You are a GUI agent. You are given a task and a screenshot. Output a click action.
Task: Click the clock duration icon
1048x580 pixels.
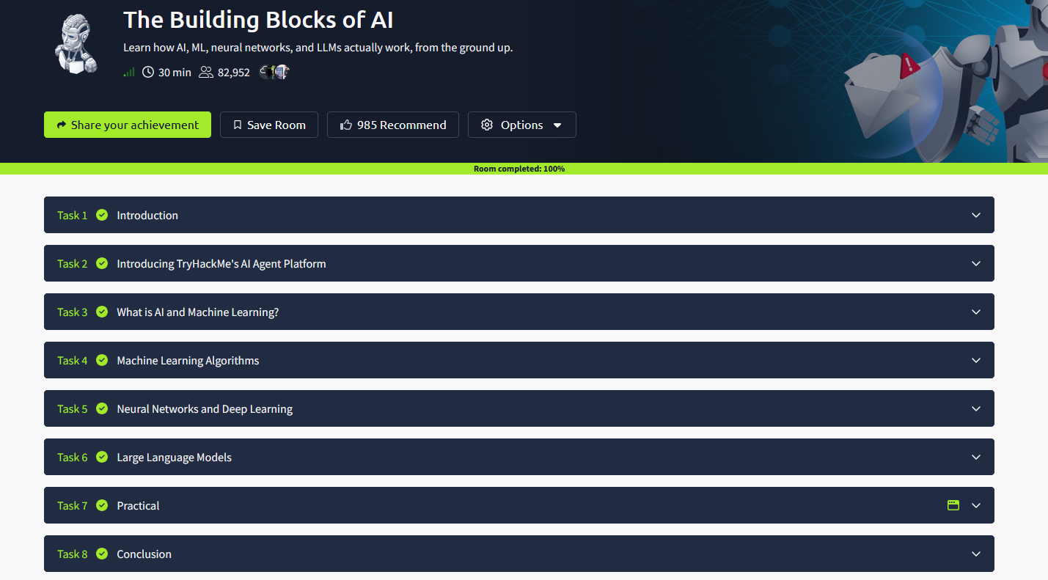(148, 72)
